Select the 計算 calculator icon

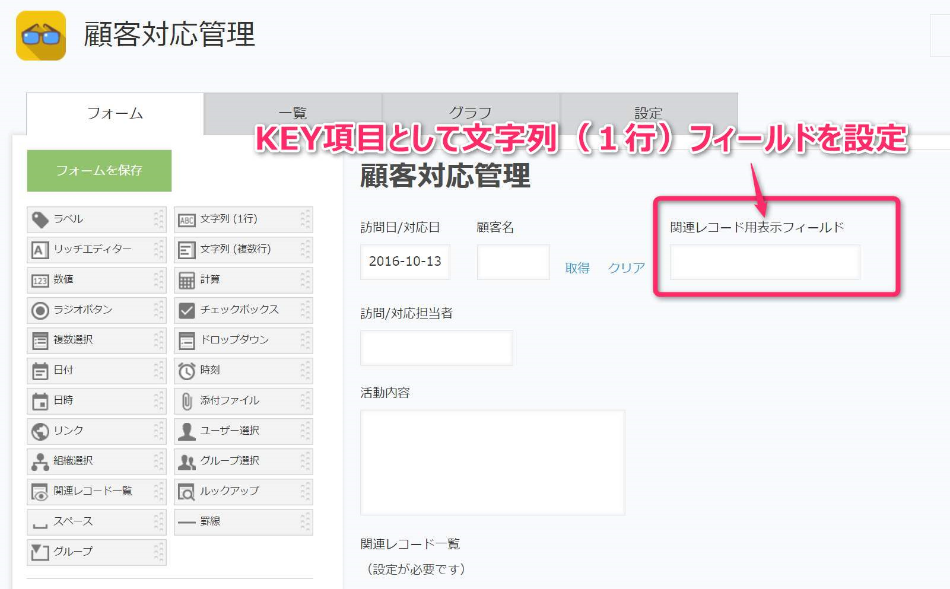pos(186,281)
